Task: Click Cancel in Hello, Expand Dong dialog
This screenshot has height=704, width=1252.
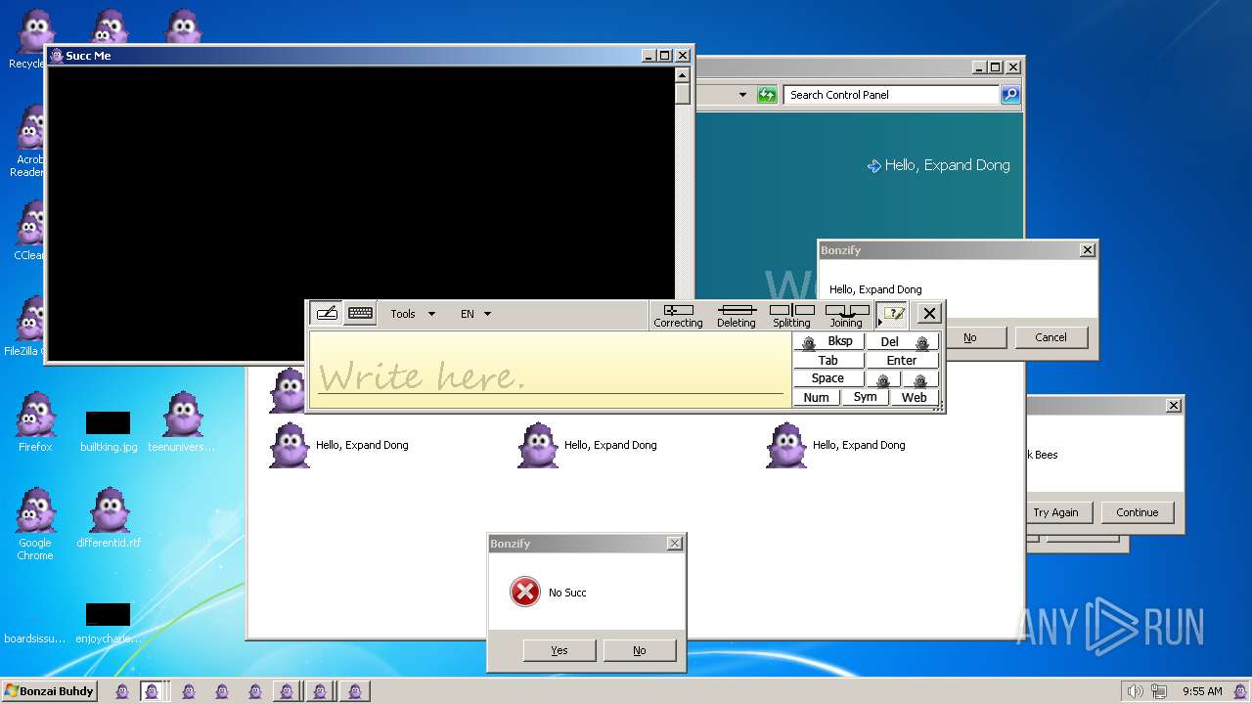Action: click(x=1051, y=337)
